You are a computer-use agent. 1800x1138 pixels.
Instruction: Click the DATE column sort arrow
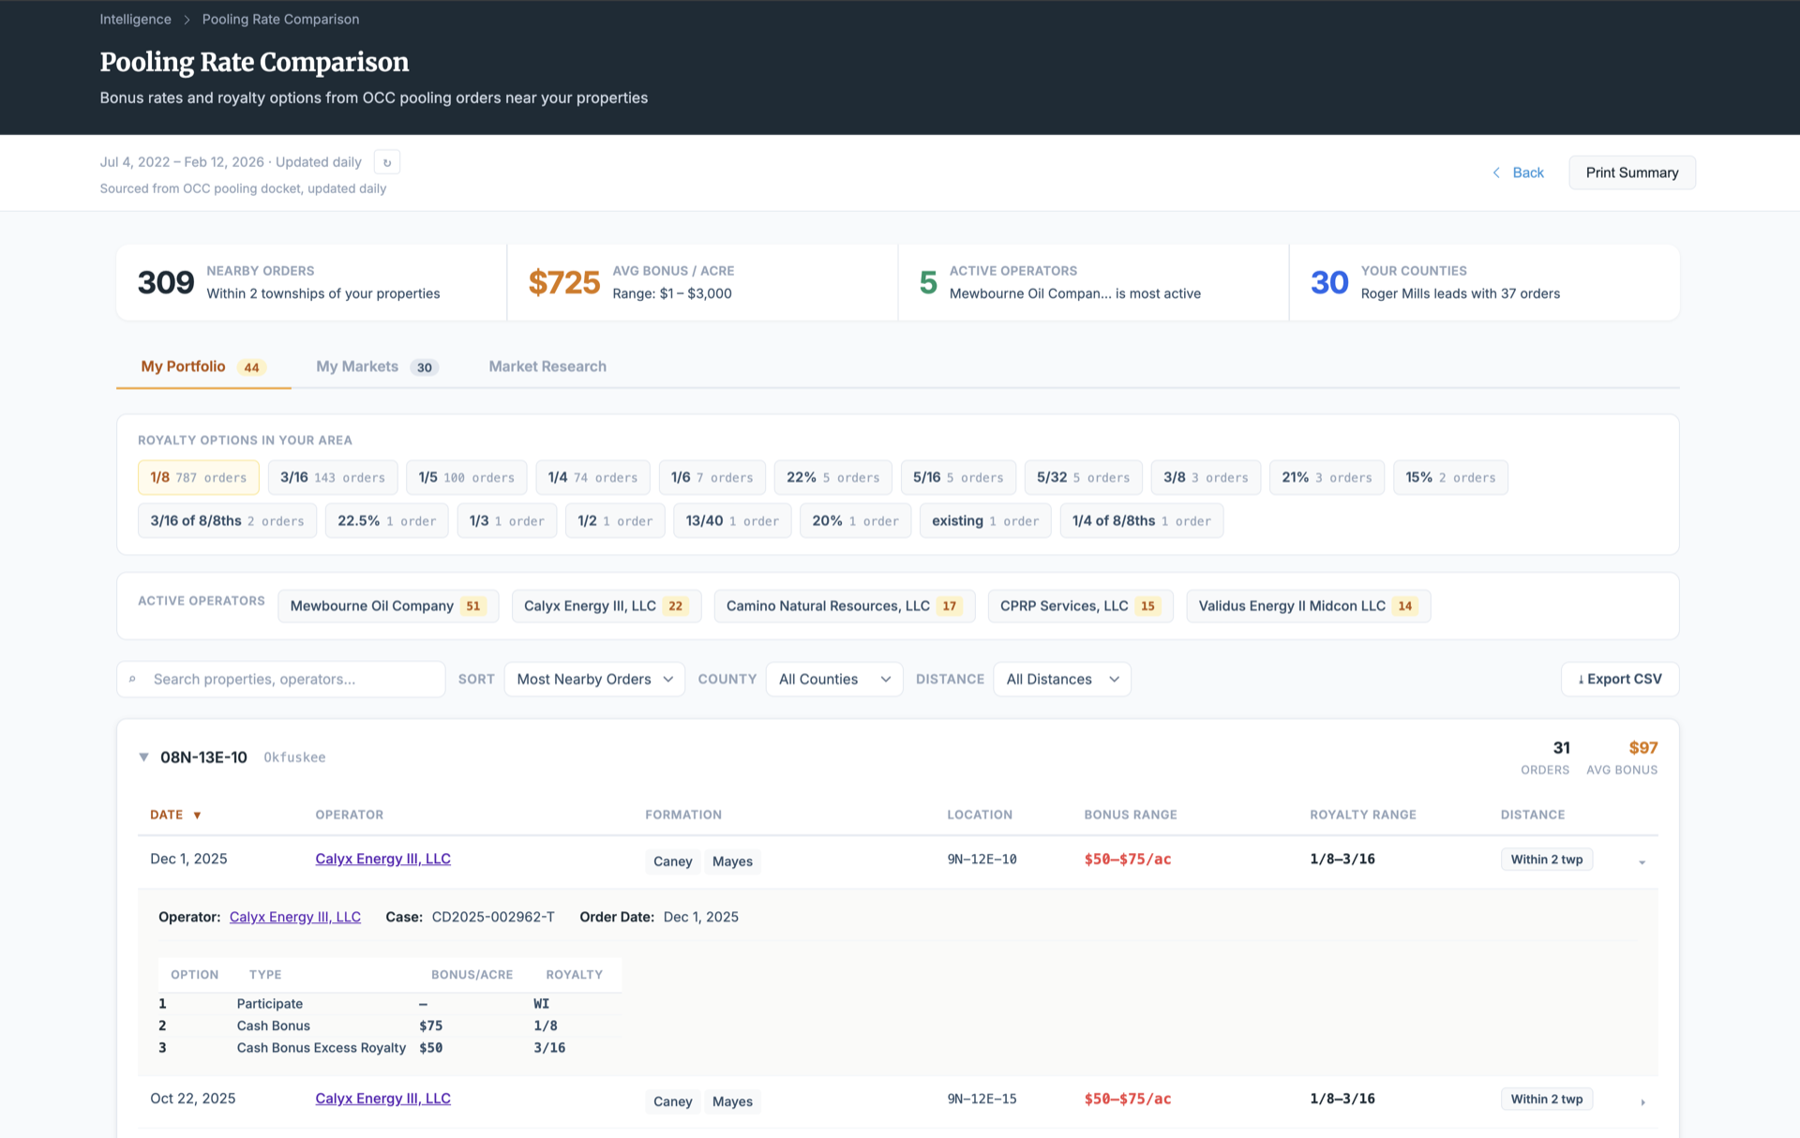197,816
